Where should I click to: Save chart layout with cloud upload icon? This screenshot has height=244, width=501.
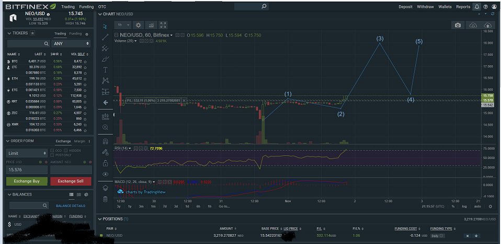pos(487,25)
